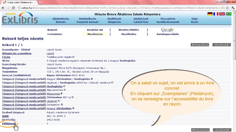Click the régészet subject link
This screenshot has height=132, width=236.
pos(52,101)
